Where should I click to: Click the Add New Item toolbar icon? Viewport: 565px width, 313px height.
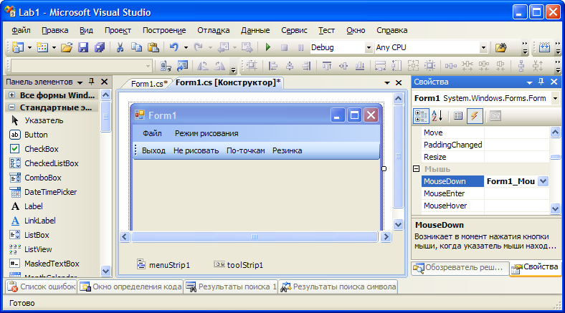tap(42, 47)
